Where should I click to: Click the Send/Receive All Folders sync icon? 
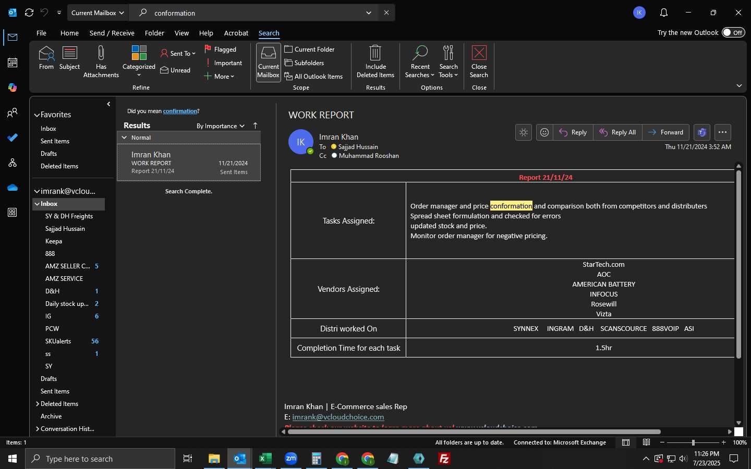[29, 13]
